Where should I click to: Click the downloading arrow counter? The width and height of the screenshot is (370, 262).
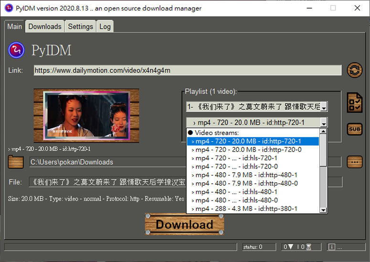coord(288,247)
